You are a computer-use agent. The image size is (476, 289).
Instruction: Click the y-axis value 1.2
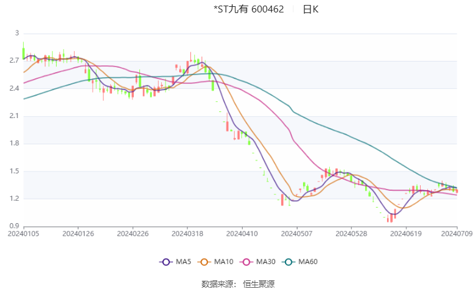pos(14,199)
